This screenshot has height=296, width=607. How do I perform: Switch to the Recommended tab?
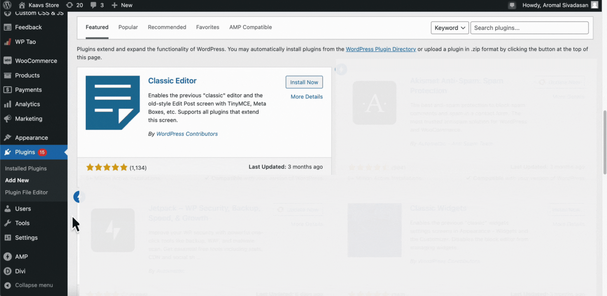tap(167, 27)
